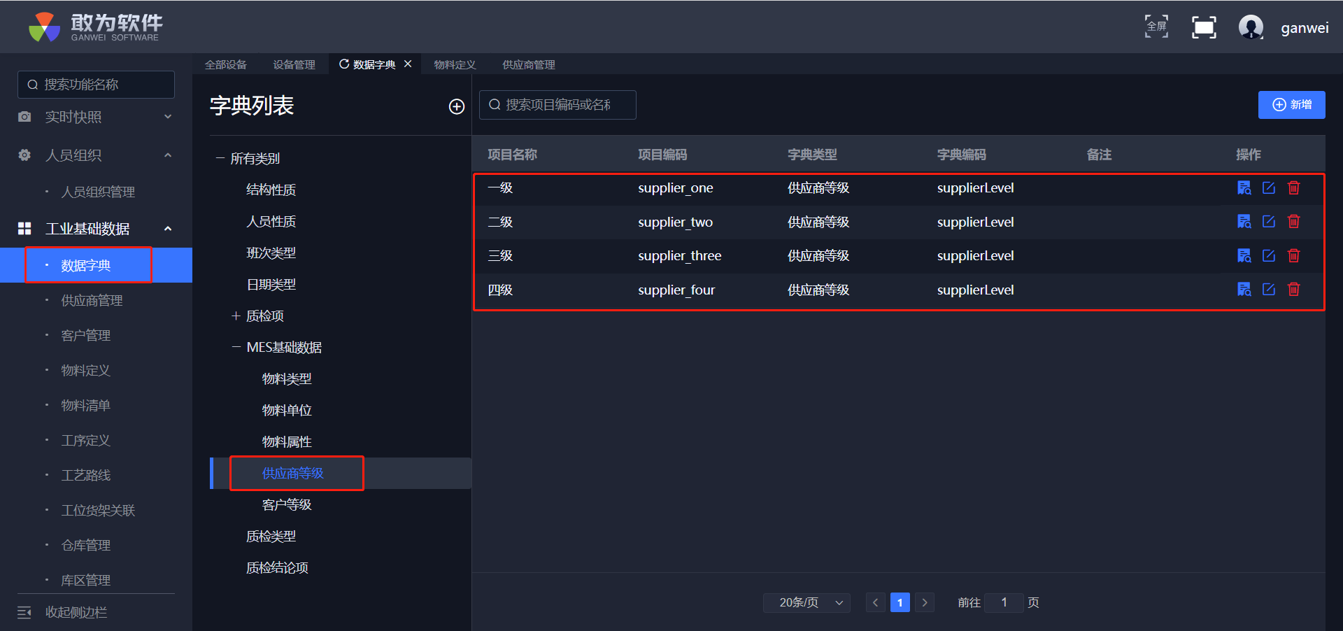Viewport: 1343px width, 631px height.
Task: Open 工艺路线 in the sidebar
Action: (x=86, y=475)
